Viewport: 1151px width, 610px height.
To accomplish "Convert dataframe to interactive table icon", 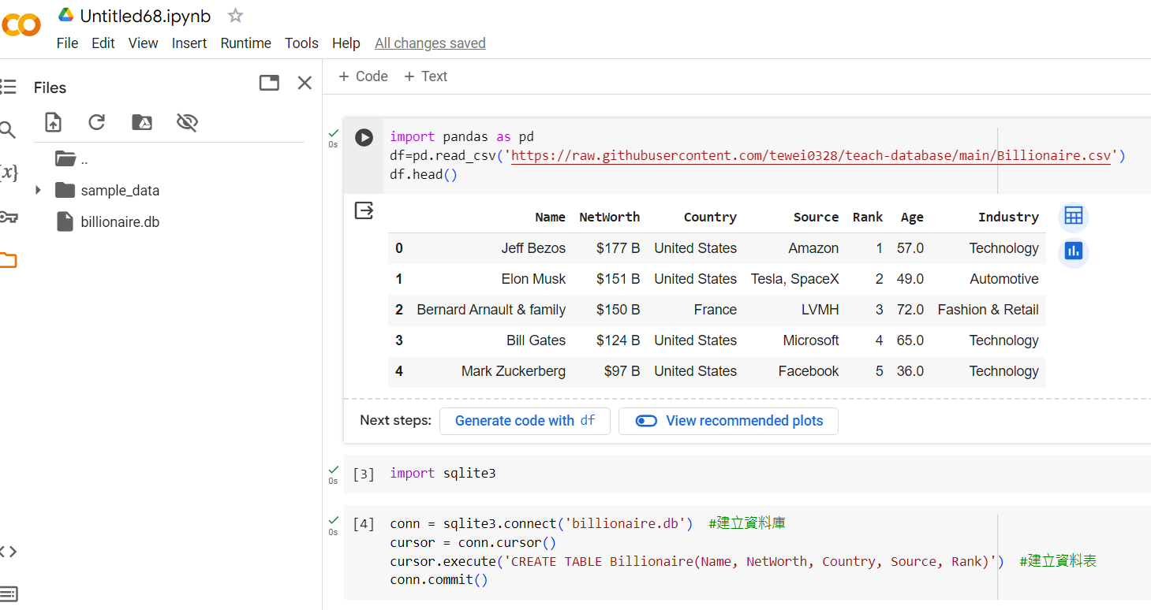I will pyautogui.click(x=1073, y=216).
